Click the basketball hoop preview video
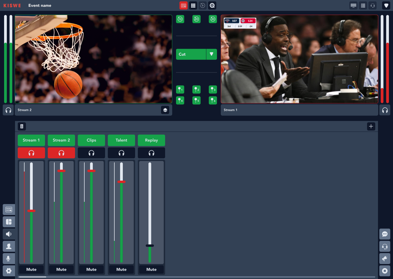The image size is (393, 279). point(94,59)
